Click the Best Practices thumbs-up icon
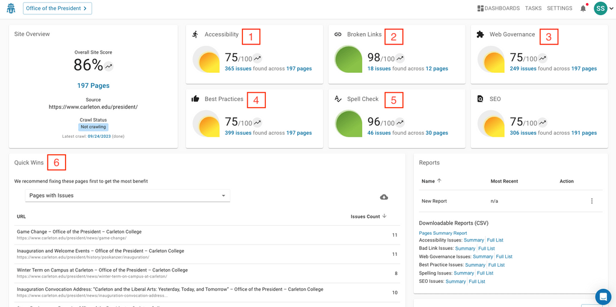Screen dimensions: 616x307 point(196,99)
